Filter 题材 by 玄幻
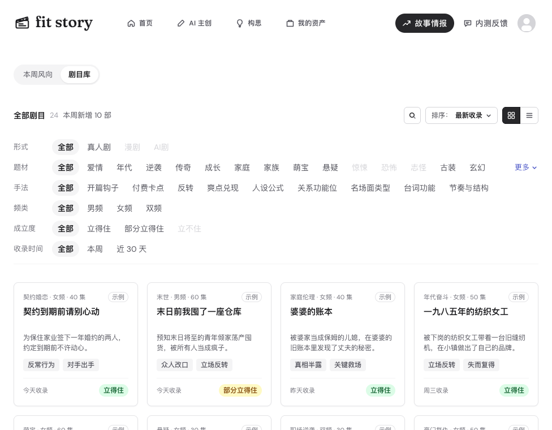This screenshot has height=430, width=552. point(477,167)
